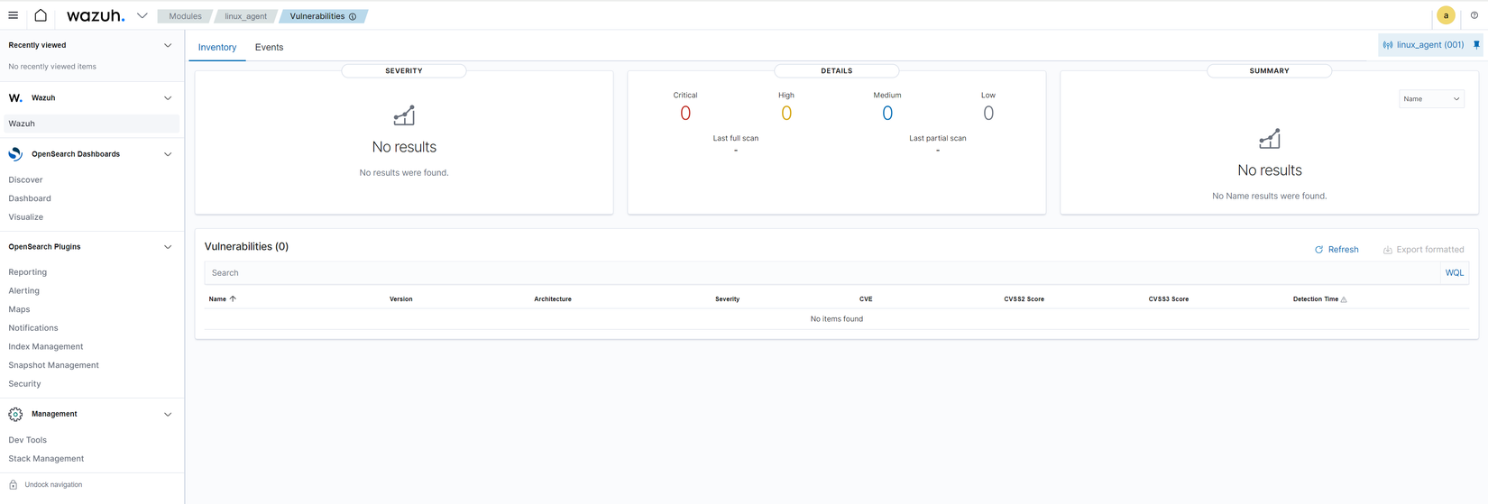1488x504 pixels.
Task: Click Export formatted button
Action: click(x=1423, y=250)
